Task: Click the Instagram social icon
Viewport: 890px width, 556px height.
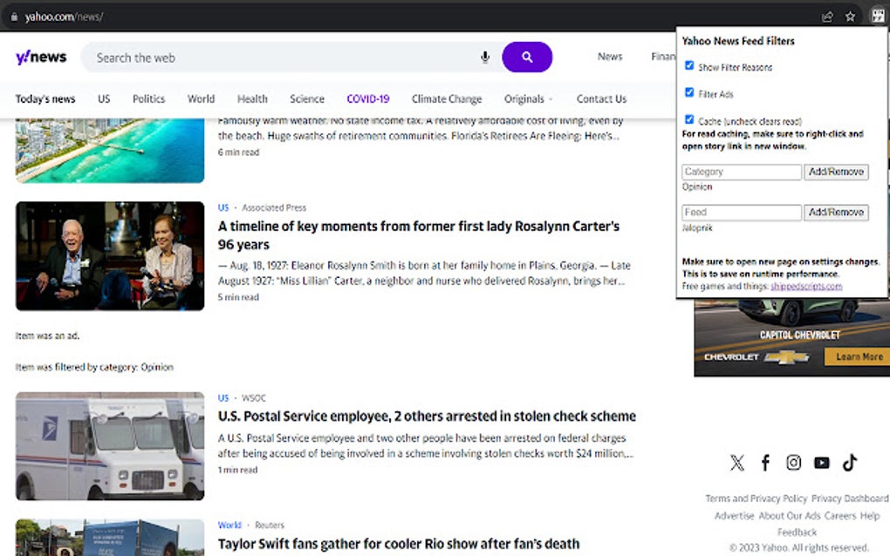Action: point(793,463)
